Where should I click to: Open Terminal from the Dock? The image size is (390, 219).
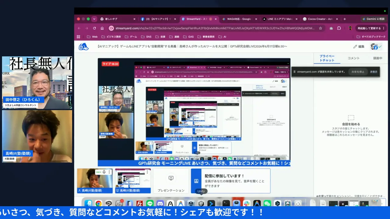coord(226,203)
